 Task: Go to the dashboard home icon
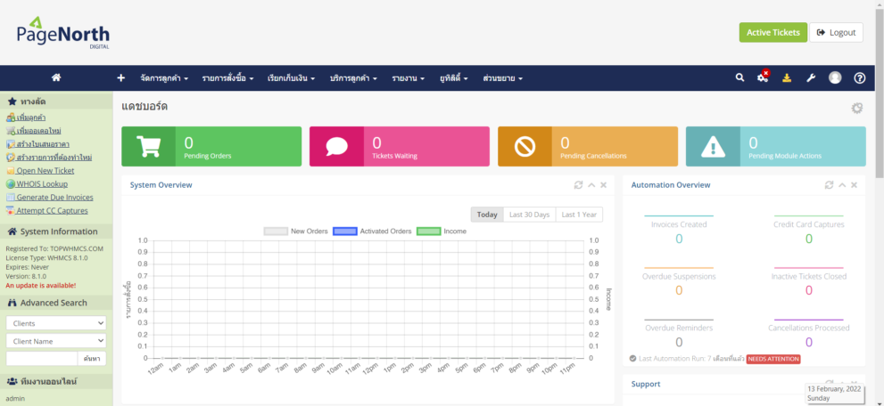tap(56, 77)
